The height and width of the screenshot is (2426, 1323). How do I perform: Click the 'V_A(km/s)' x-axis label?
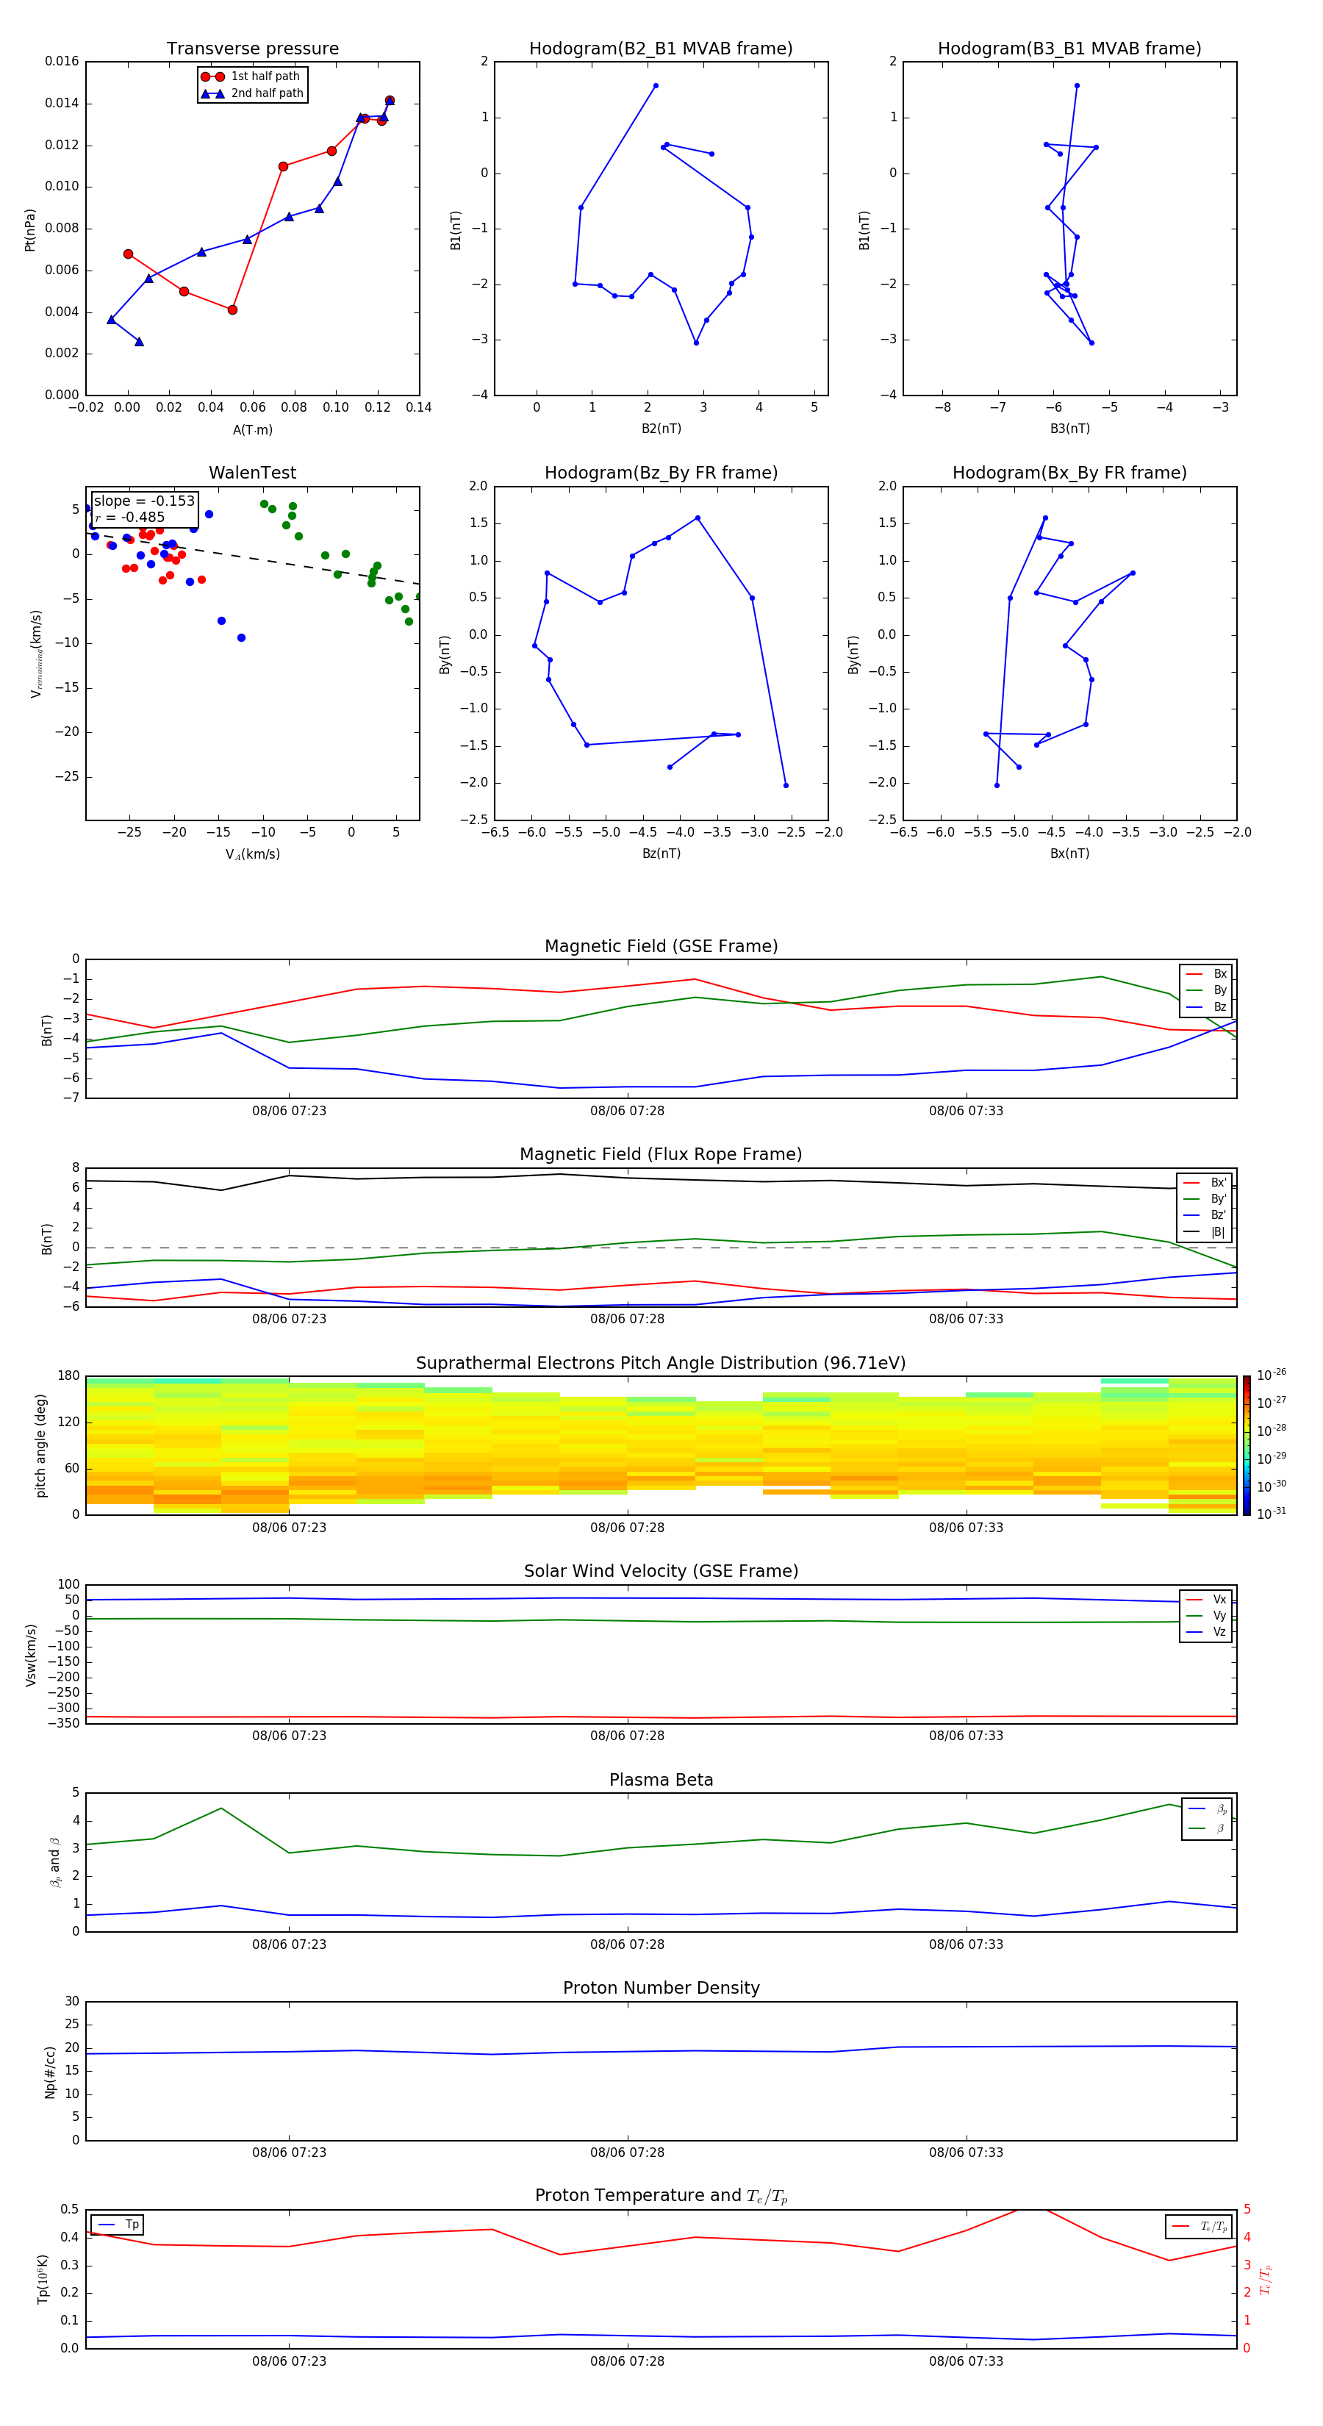[252, 854]
